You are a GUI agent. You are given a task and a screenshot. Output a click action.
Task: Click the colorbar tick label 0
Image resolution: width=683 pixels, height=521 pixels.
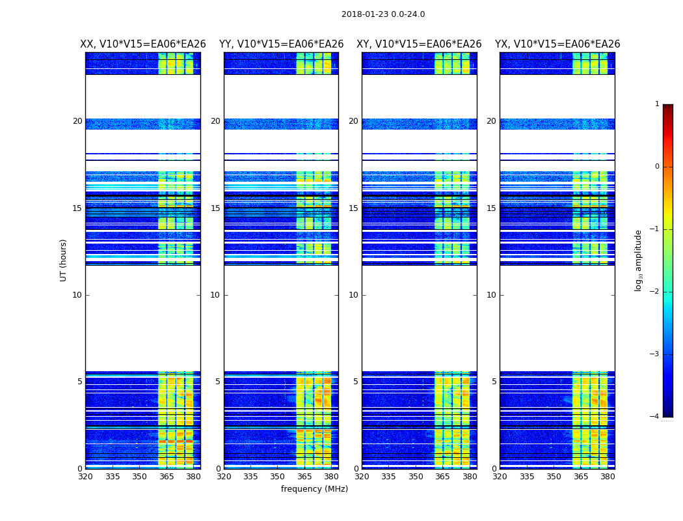[x=656, y=167]
